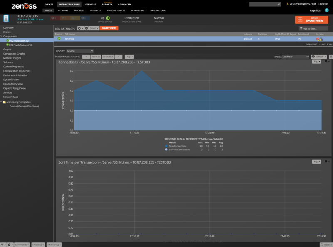
Task: Switch to the Processes sub-tab
Action: pos(79,10)
